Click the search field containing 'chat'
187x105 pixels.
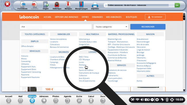pyautogui.click(x=56, y=27)
